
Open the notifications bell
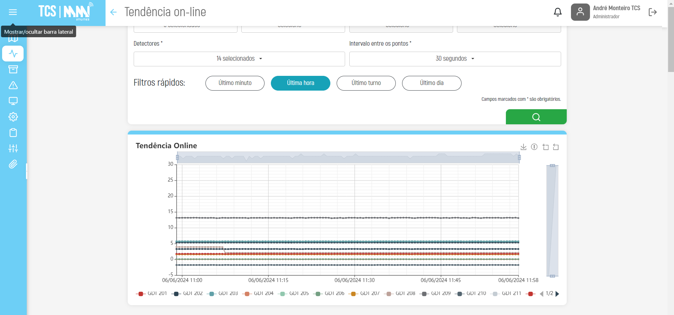pos(558,12)
